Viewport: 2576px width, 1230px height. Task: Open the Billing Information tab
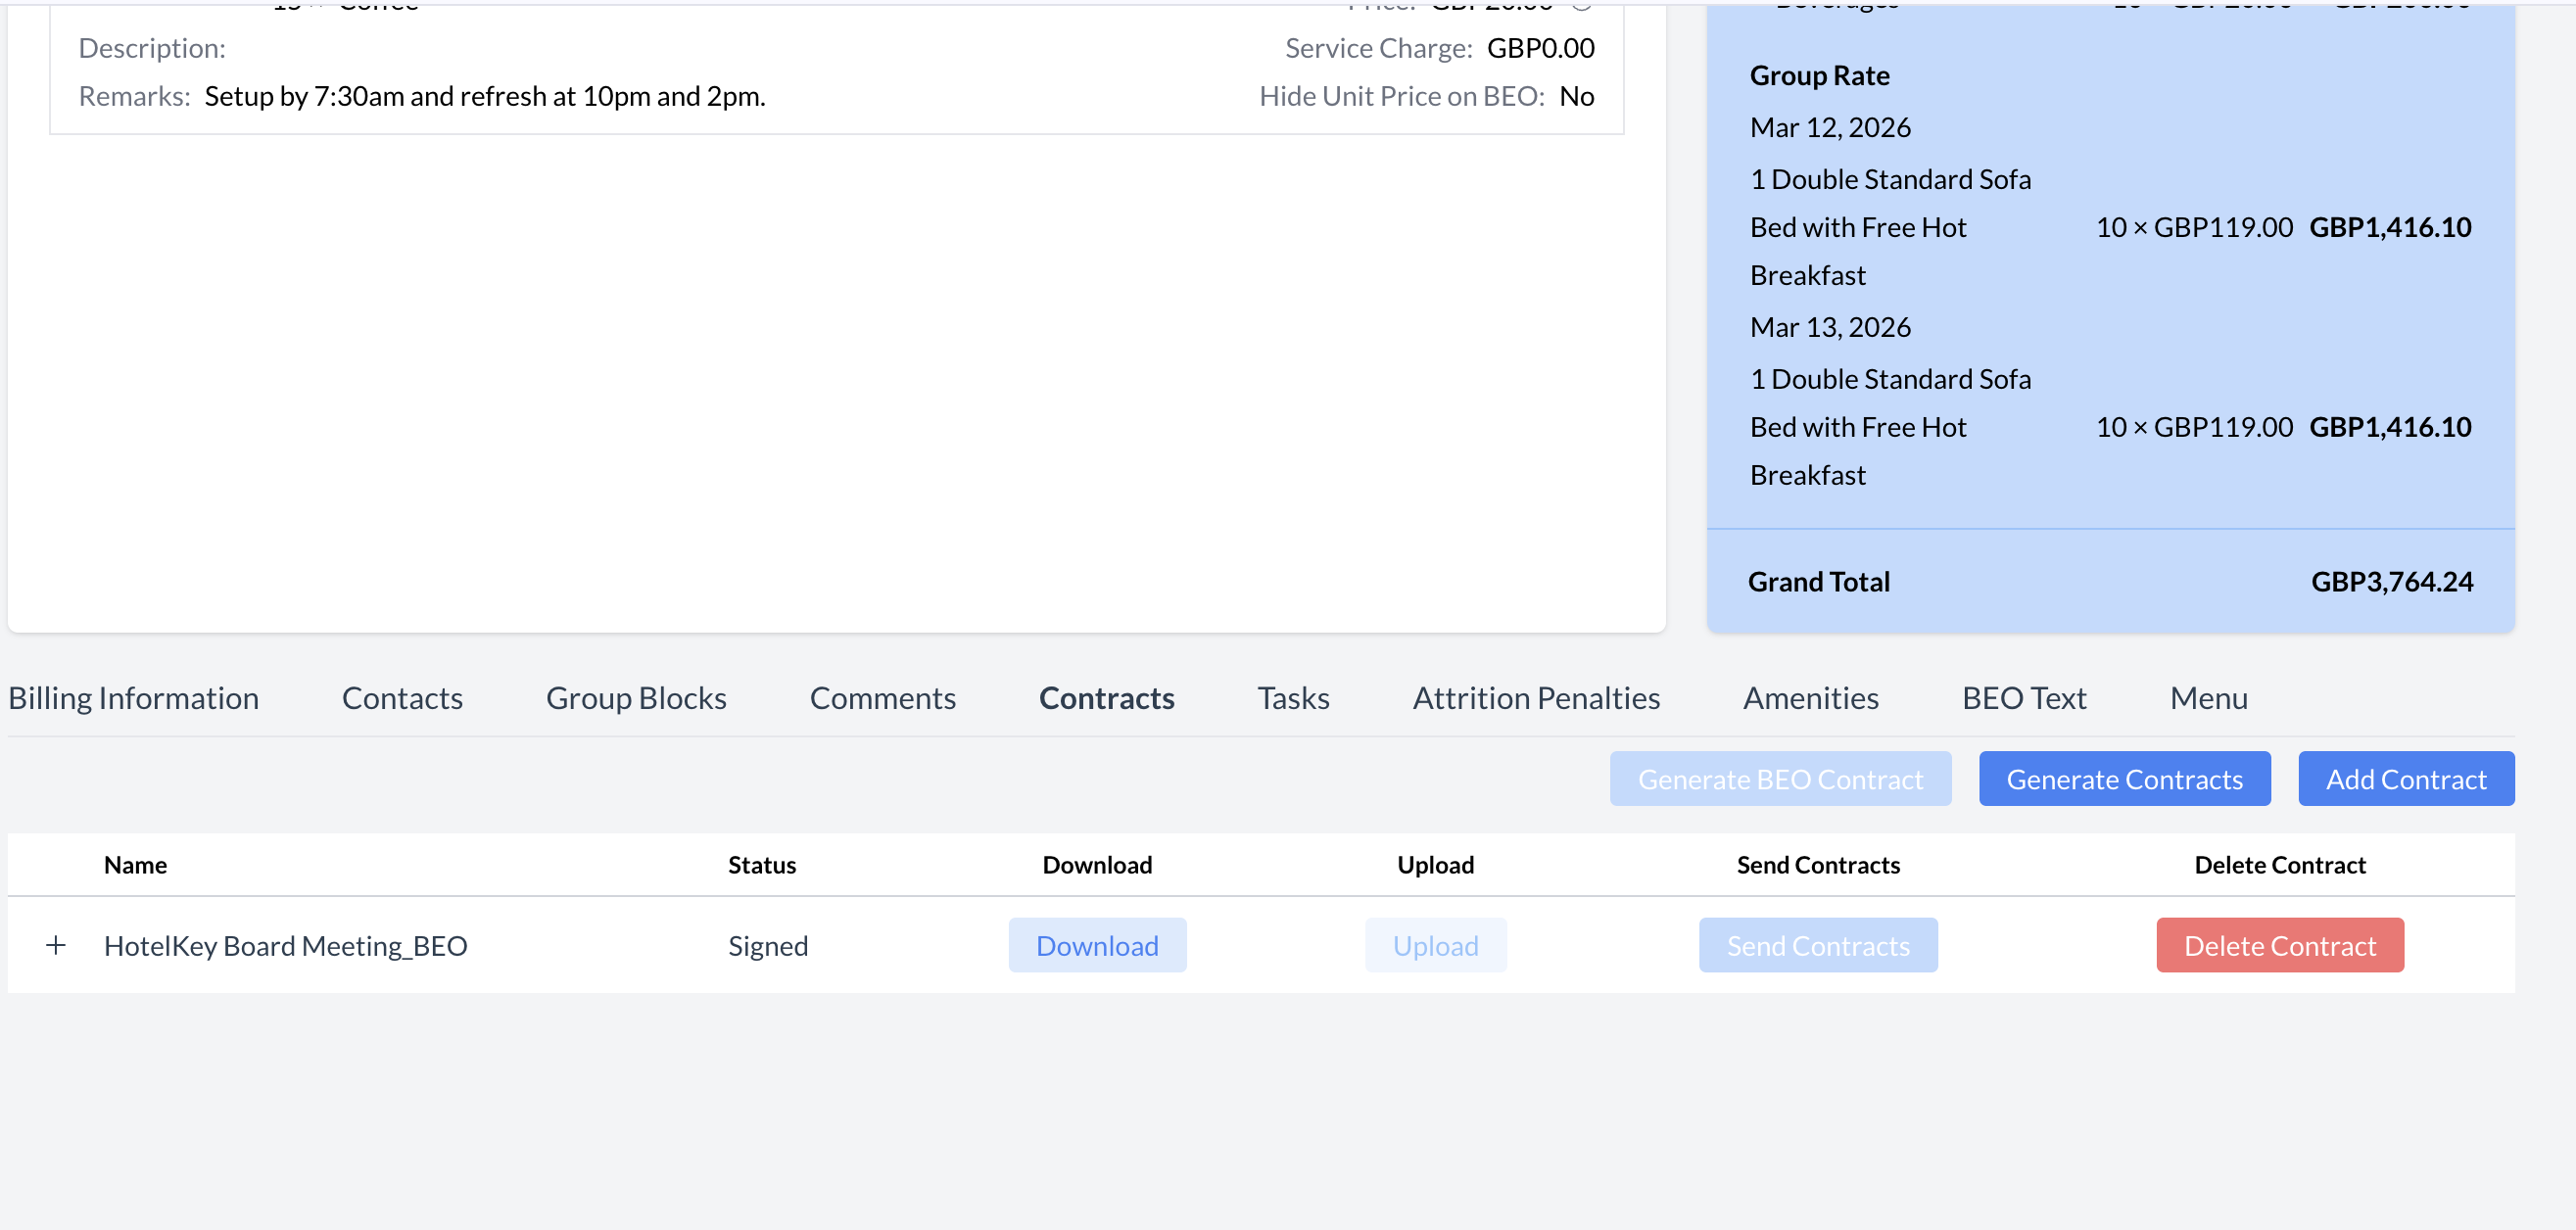(133, 697)
